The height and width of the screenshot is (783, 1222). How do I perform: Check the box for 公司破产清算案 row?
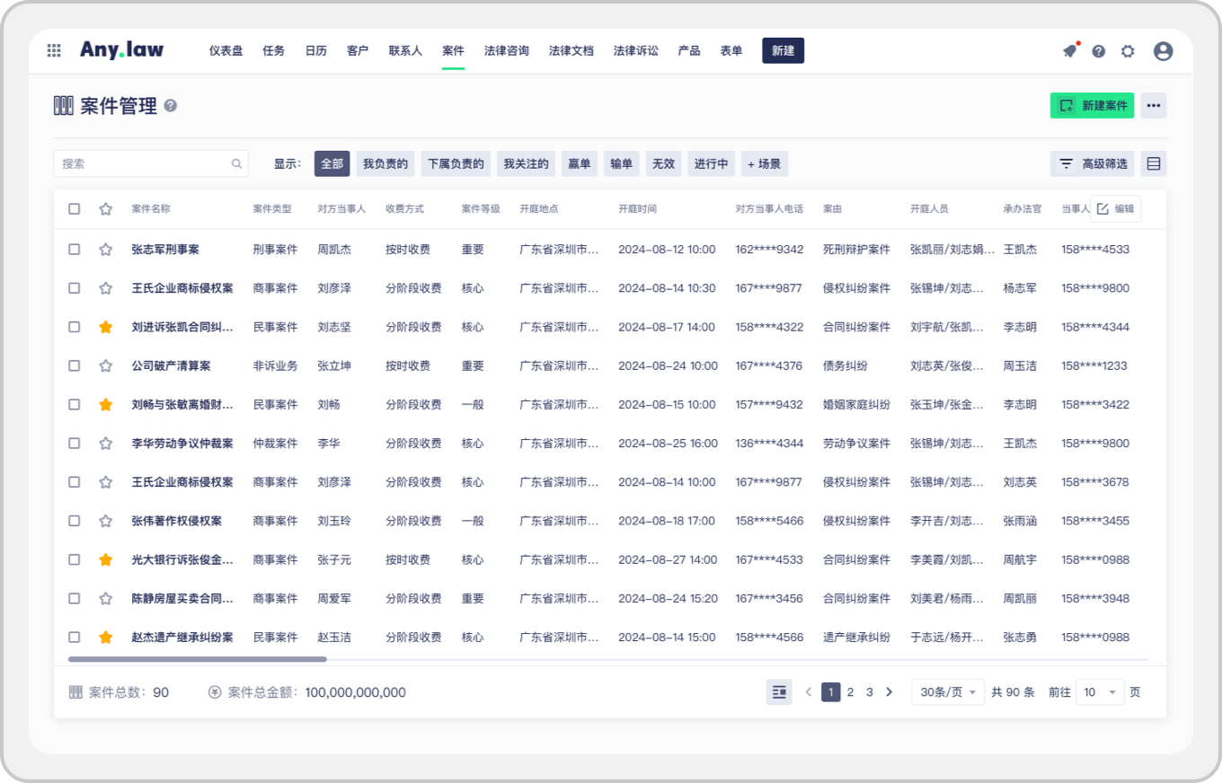[x=75, y=365]
